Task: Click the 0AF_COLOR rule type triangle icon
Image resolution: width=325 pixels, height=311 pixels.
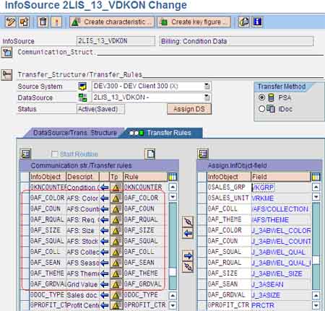Action: tap(116, 198)
